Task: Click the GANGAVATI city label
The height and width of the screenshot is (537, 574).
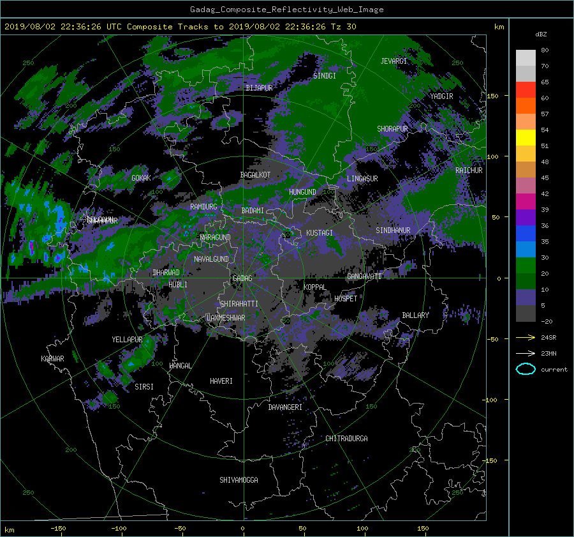Action: [364, 276]
